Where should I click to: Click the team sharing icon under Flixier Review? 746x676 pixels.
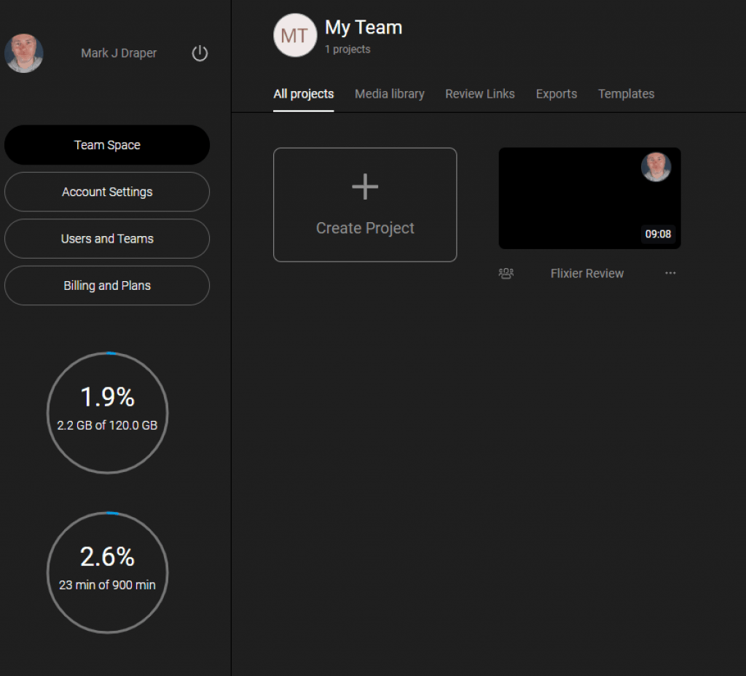506,274
